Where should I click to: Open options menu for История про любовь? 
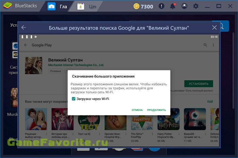73,134
